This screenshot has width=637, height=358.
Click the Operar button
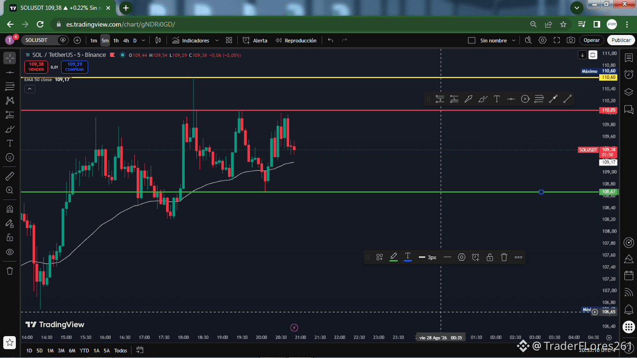click(x=592, y=40)
